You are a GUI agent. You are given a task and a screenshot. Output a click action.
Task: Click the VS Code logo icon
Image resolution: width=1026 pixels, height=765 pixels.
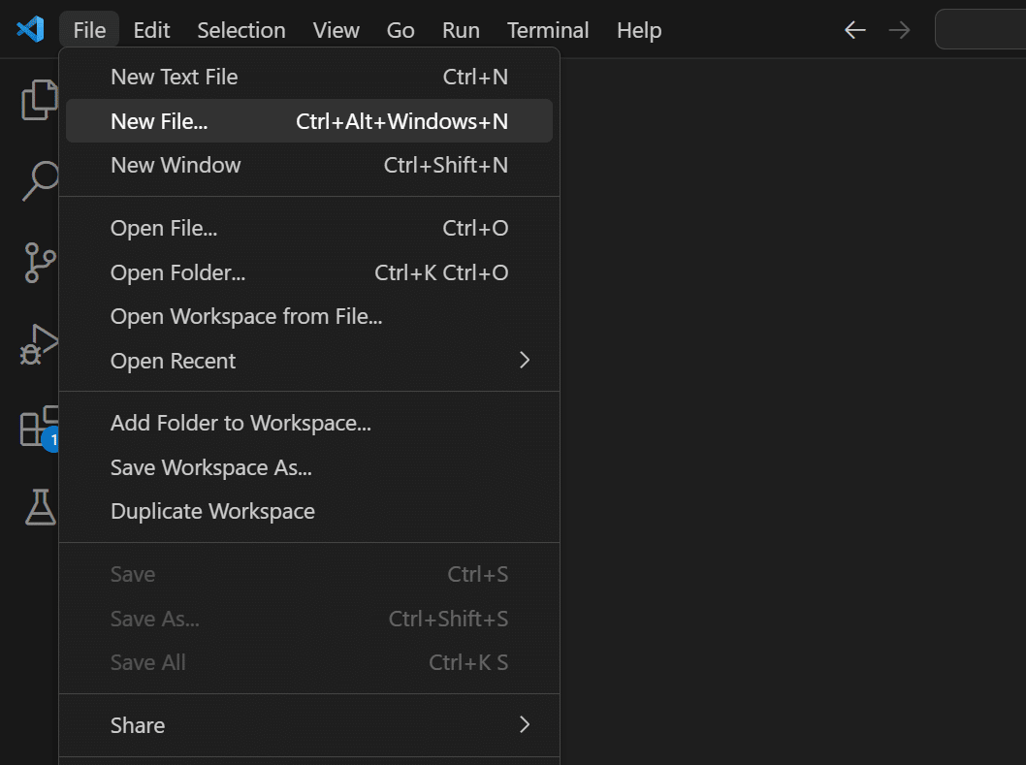30,29
